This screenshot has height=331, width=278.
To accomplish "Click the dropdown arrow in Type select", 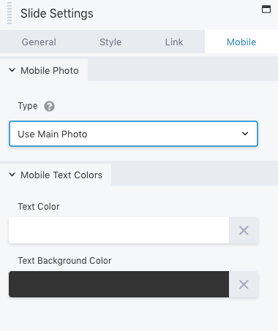I will pos(245,134).
